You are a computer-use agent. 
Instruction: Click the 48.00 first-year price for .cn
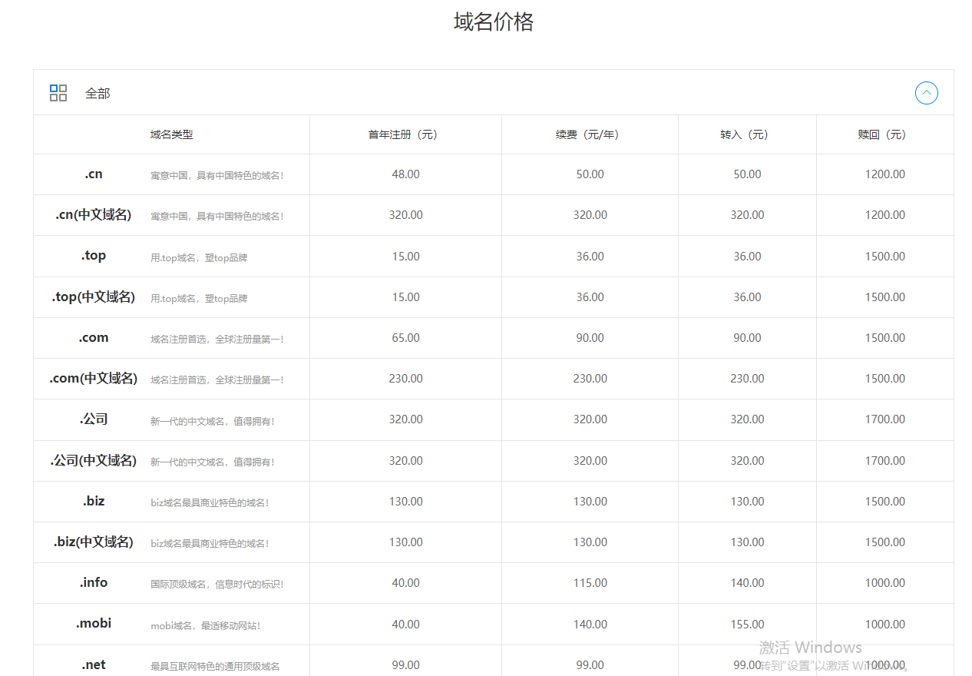click(405, 174)
